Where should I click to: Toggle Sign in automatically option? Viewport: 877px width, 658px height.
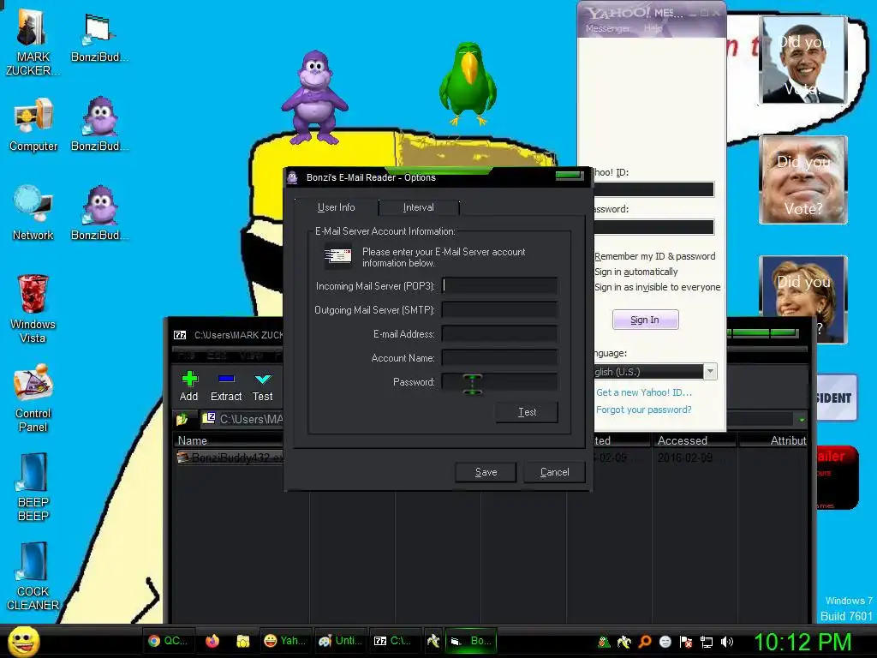pos(636,272)
